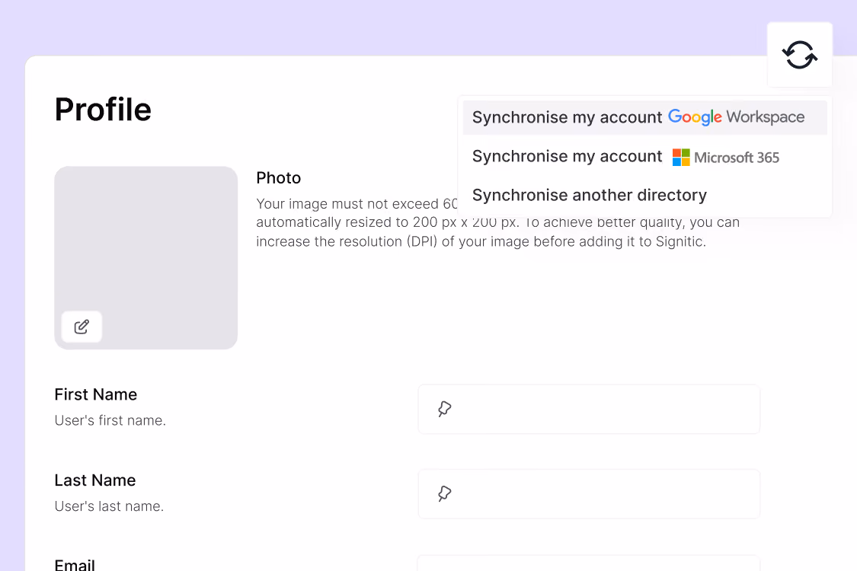
Task: Click the "User's first name." description
Action: [x=110, y=420]
